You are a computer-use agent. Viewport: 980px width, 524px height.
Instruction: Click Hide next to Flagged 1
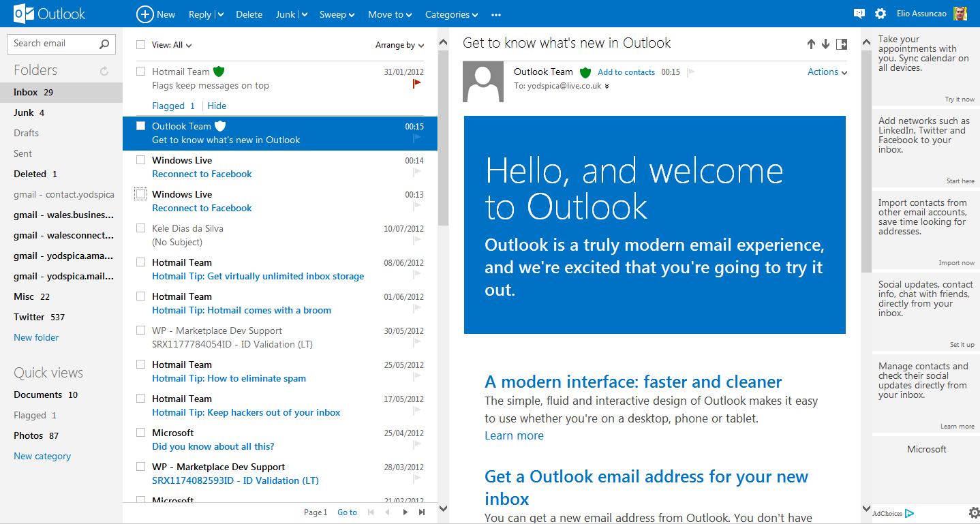(x=217, y=106)
